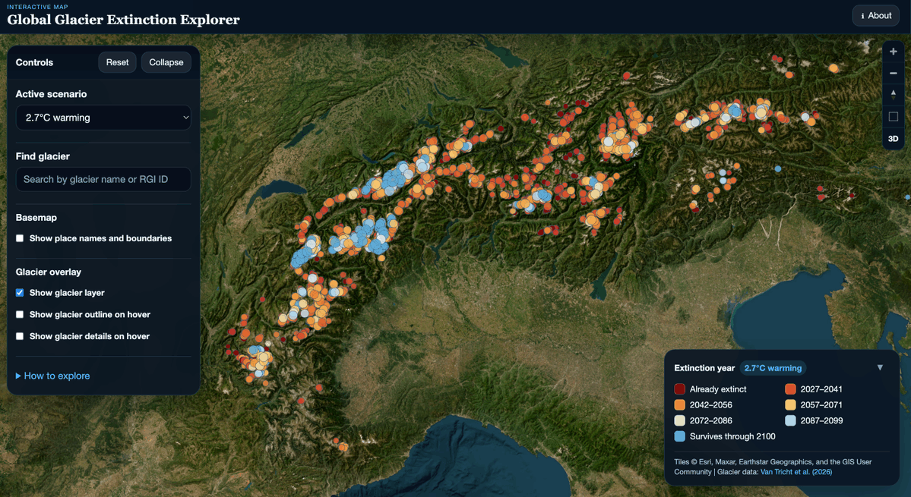The height and width of the screenshot is (497, 911).
Task: Expand the How to explore section
Action: click(x=53, y=376)
